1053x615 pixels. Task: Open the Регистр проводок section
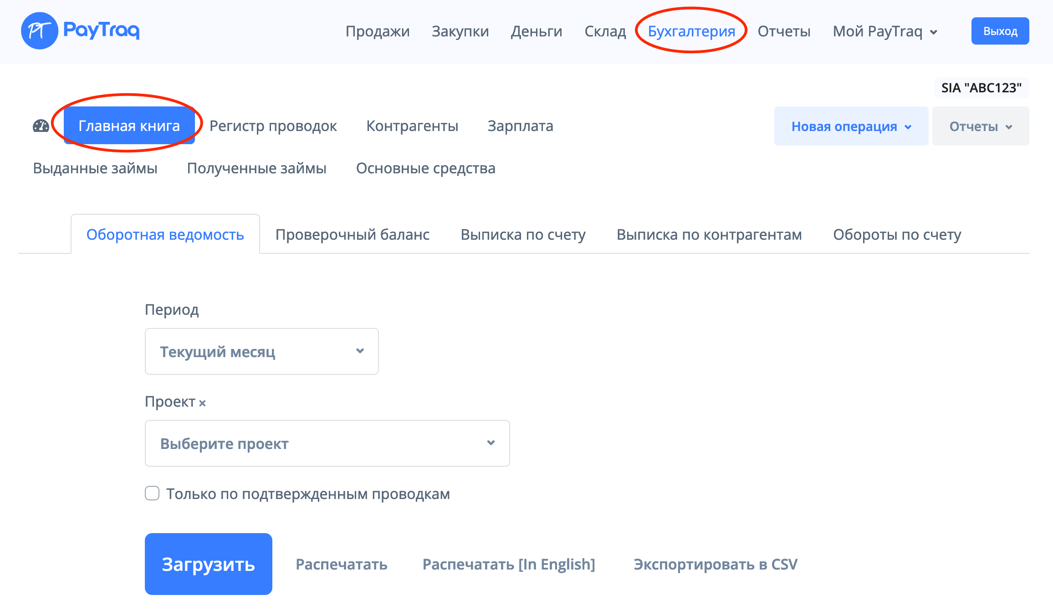click(273, 126)
